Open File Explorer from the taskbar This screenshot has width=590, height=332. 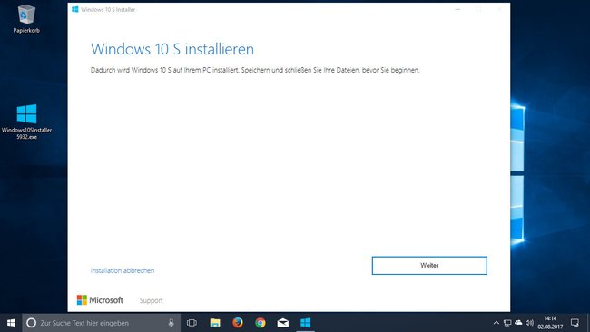click(x=215, y=323)
